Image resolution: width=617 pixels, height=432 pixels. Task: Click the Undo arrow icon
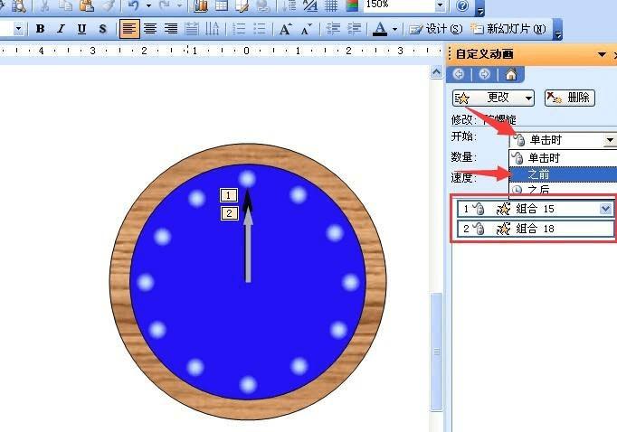click(134, 5)
